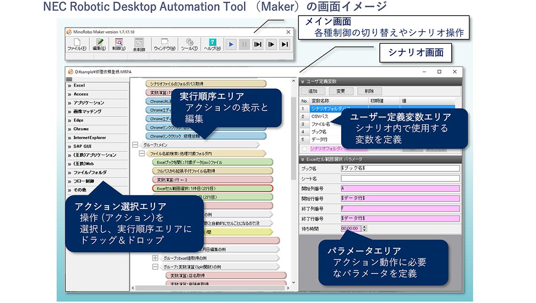The image size is (536, 303).
Task: Click the 終了行番号 input field
Action: tap(400, 219)
